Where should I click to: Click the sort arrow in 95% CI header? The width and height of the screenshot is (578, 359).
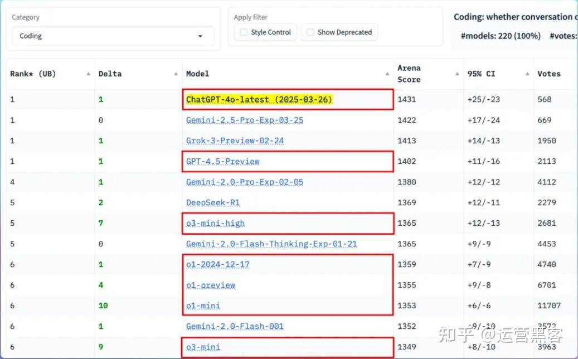point(527,74)
